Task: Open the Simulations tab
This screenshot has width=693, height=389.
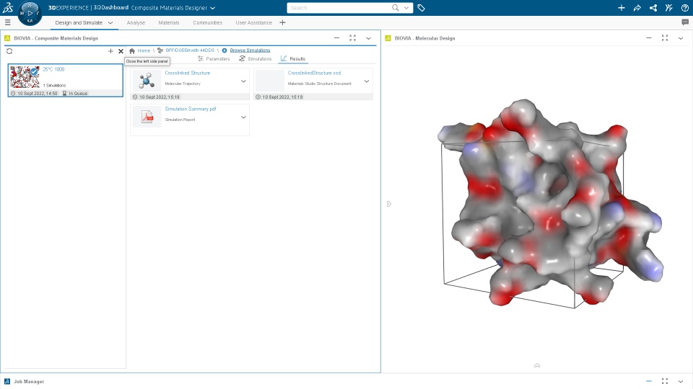Action: [x=255, y=58]
